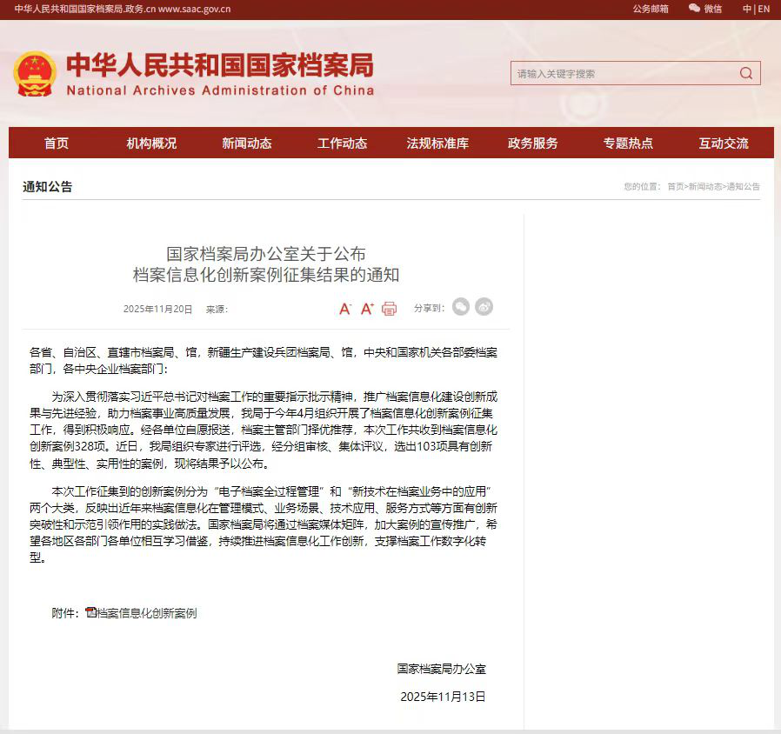Focus the keyword search input field
Viewport: 781px width, 734px height.
[x=622, y=74]
